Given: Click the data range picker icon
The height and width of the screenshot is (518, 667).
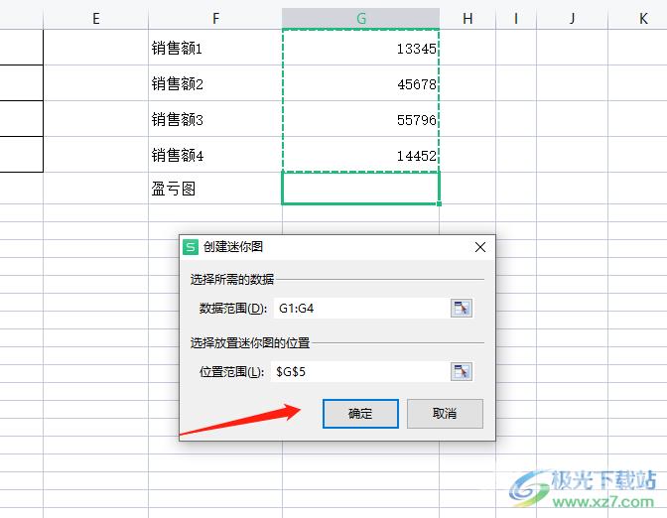Looking at the screenshot, I should (x=462, y=308).
